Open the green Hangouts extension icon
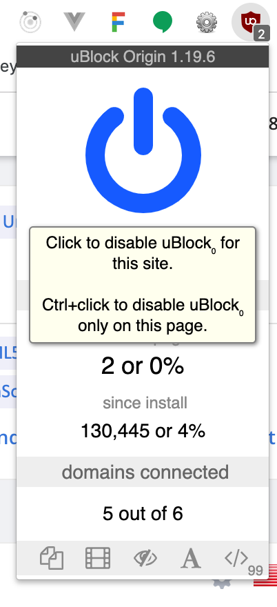This screenshot has height=607, width=277. (x=162, y=21)
